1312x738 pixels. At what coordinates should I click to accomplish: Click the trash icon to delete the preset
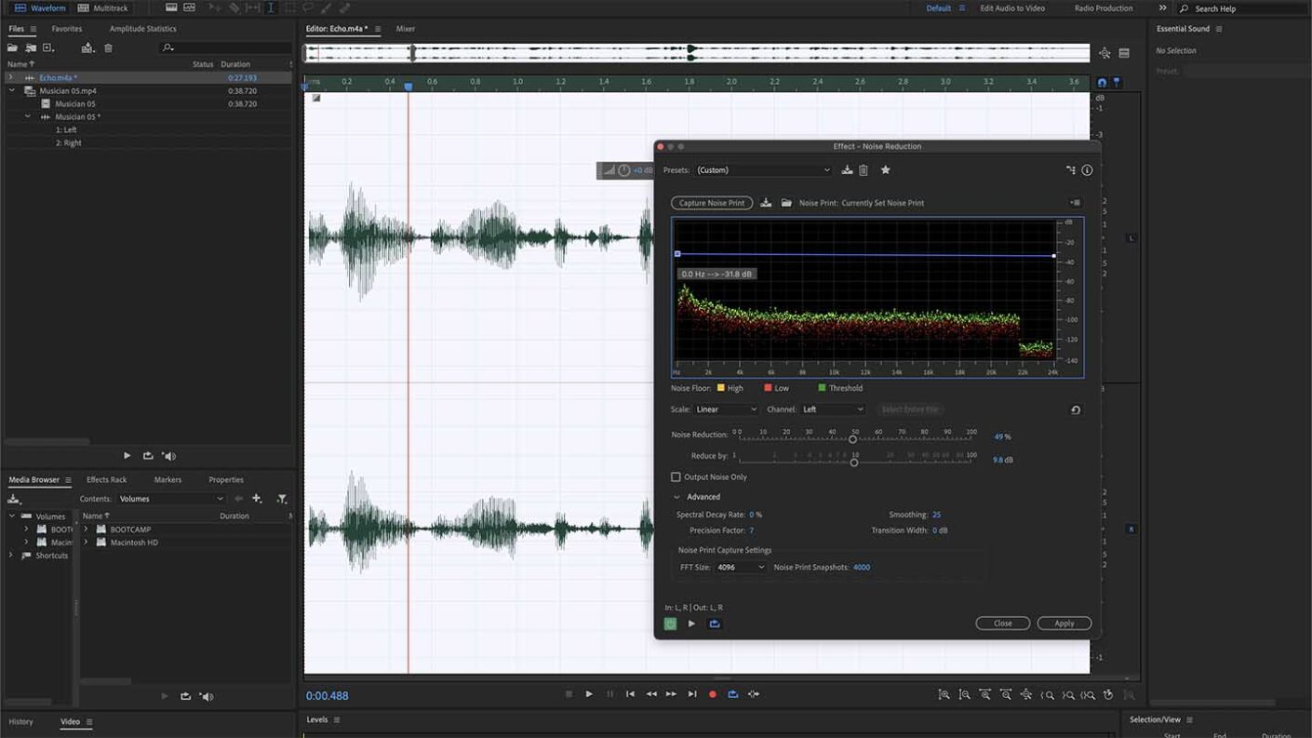[864, 169]
